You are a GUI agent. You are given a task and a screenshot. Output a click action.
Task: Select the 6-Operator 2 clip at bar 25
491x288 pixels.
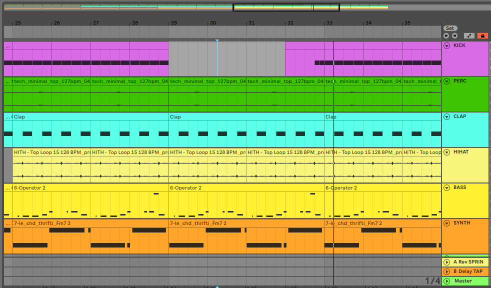pos(91,188)
